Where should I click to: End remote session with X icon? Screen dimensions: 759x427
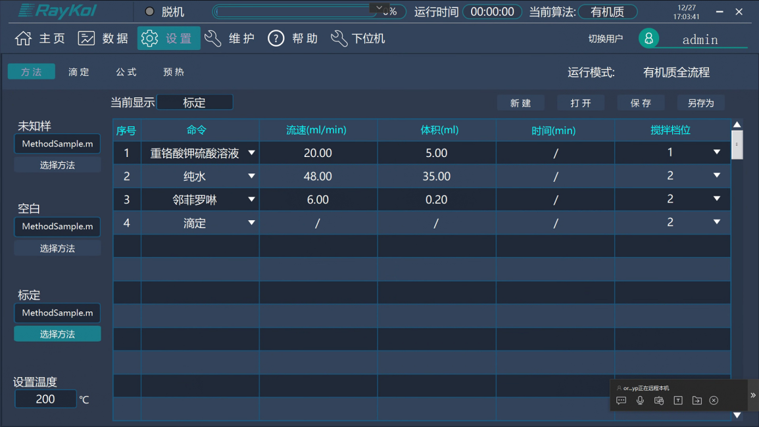(714, 400)
